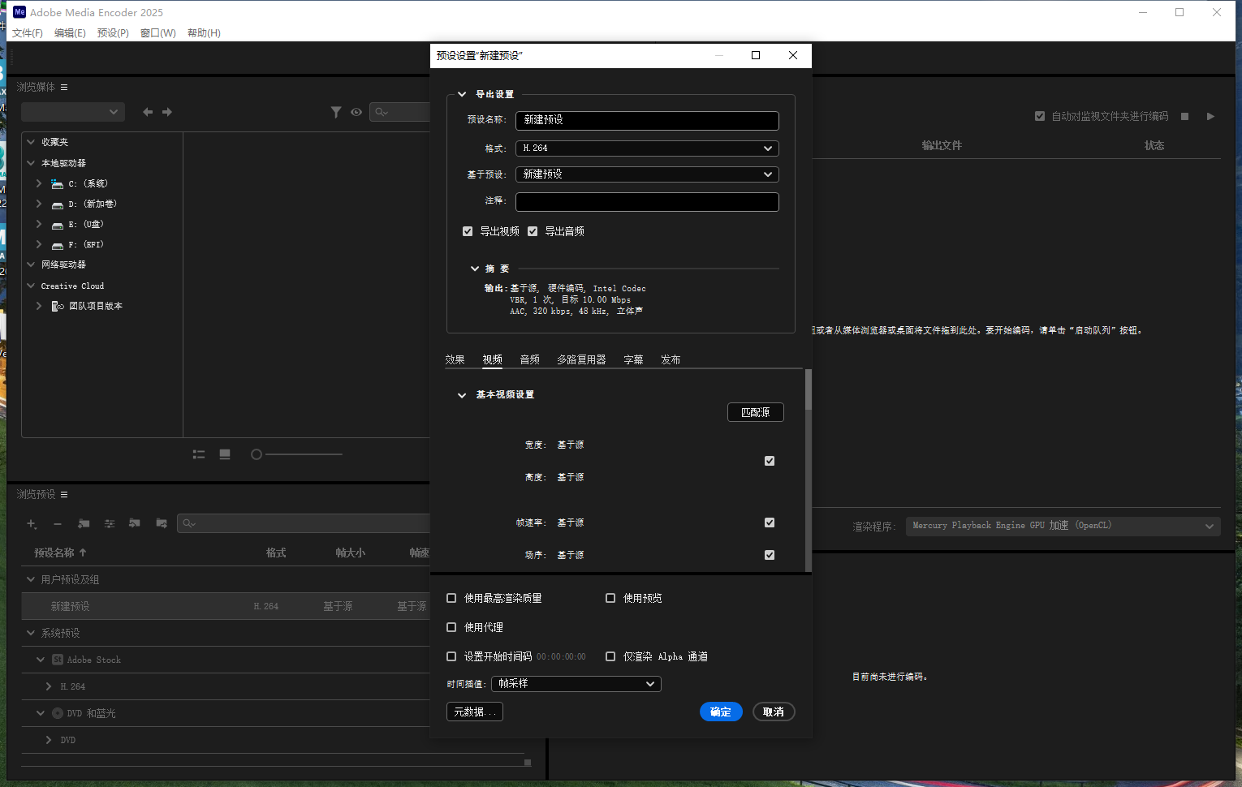Open the media browser location dropdown
Screen dimensions: 1242x787
tap(73, 112)
